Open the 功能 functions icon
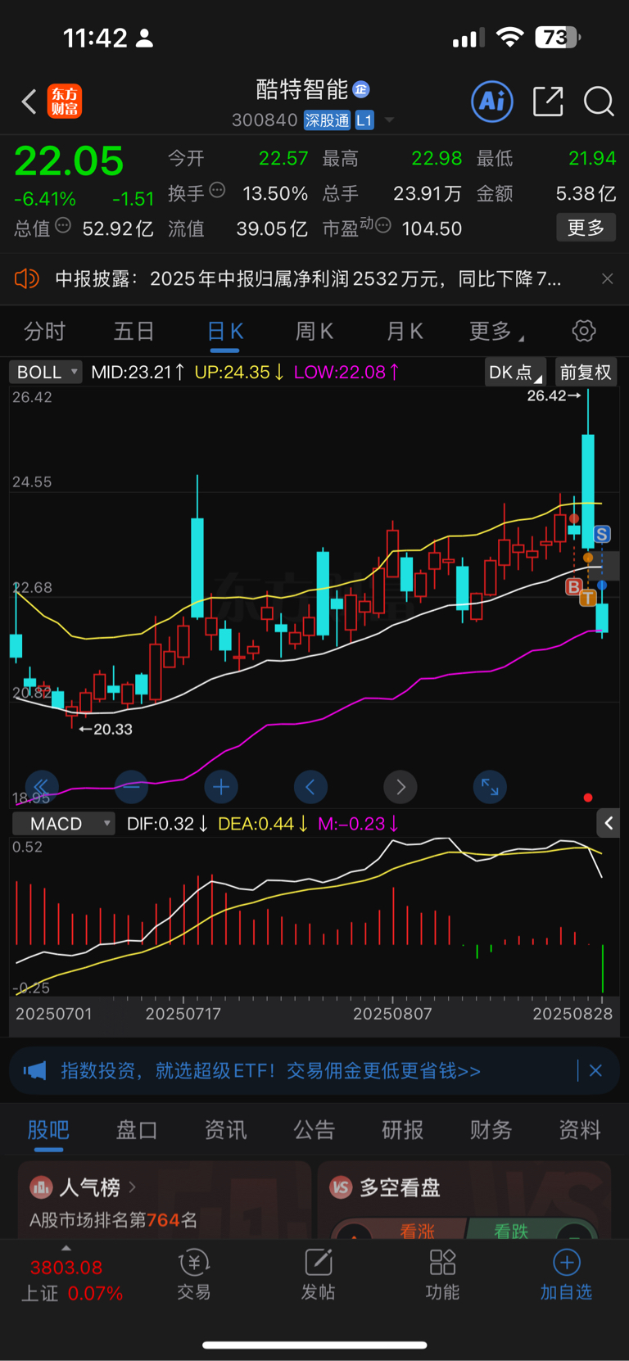The height and width of the screenshot is (1361, 629). [x=442, y=1275]
